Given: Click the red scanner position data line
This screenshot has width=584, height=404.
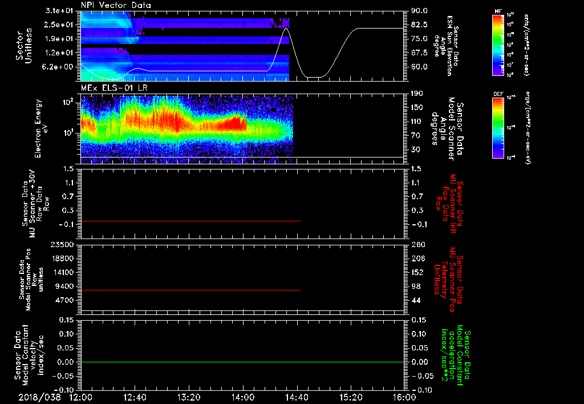Looking at the screenshot, I should pos(190,290).
